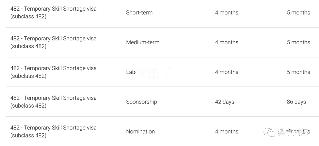Click visa name in Short-term row

(x=53, y=13)
